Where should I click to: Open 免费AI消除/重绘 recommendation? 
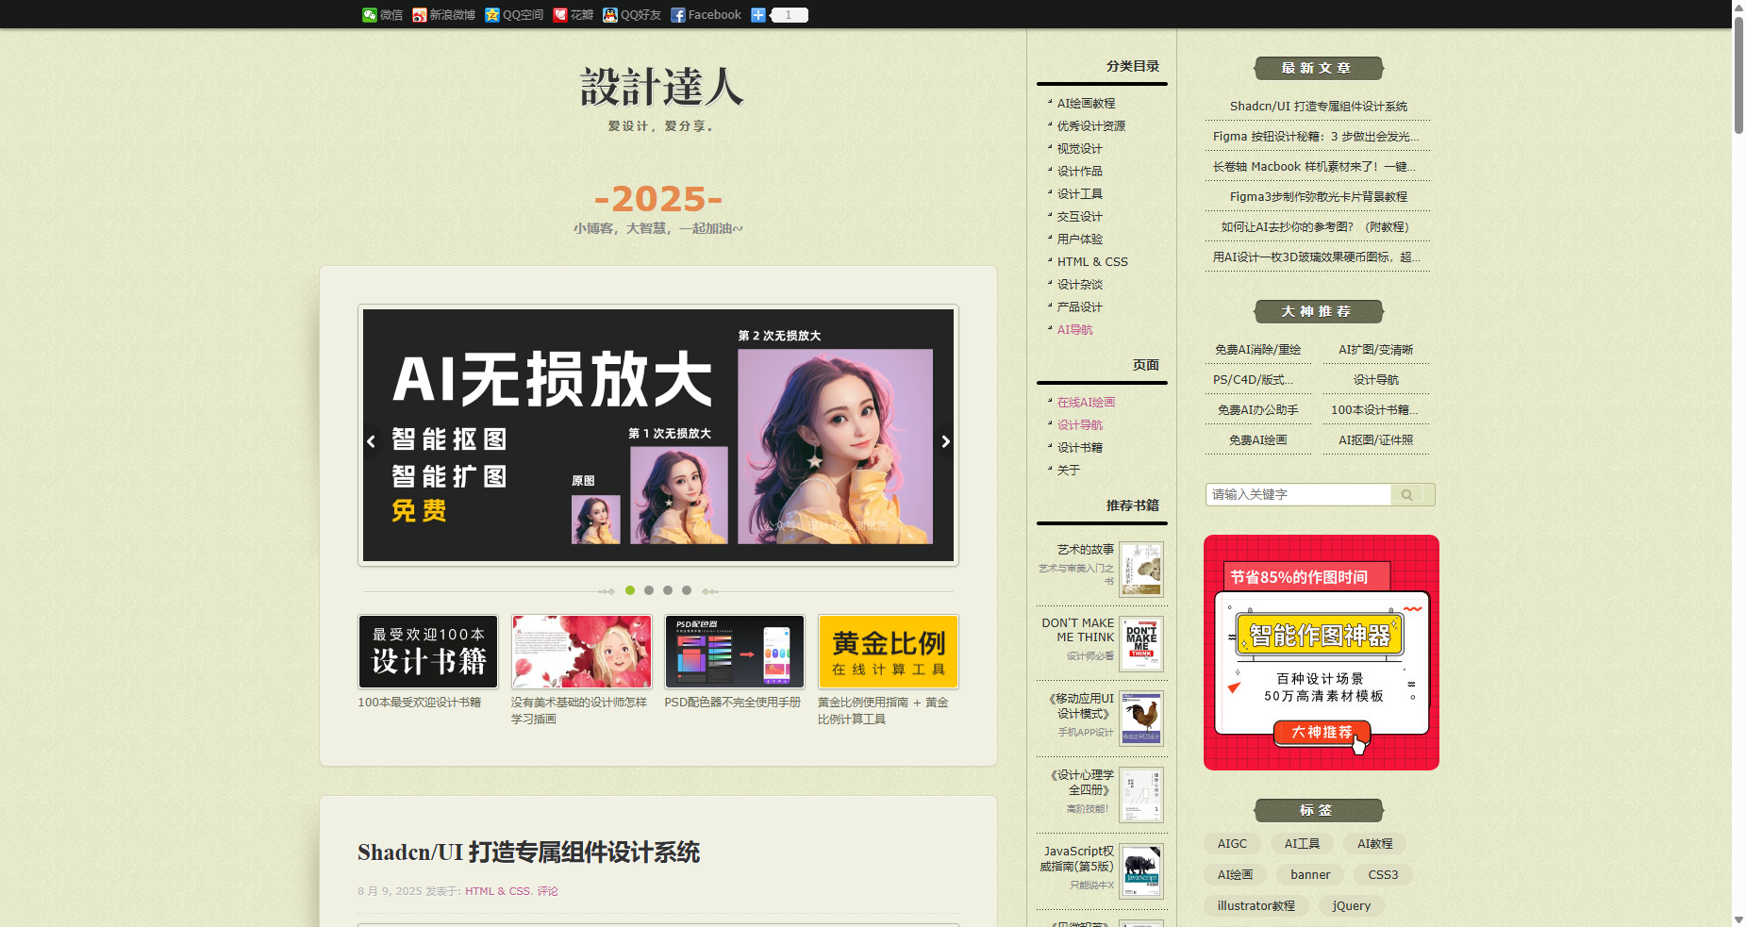coord(1257,350)
